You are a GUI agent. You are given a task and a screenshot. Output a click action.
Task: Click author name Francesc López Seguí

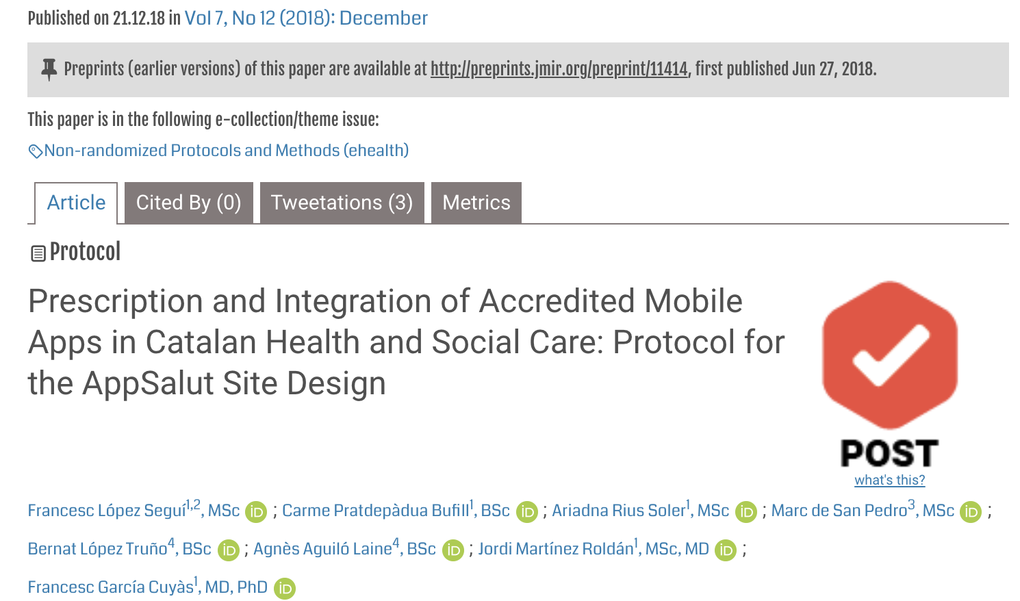106,511
